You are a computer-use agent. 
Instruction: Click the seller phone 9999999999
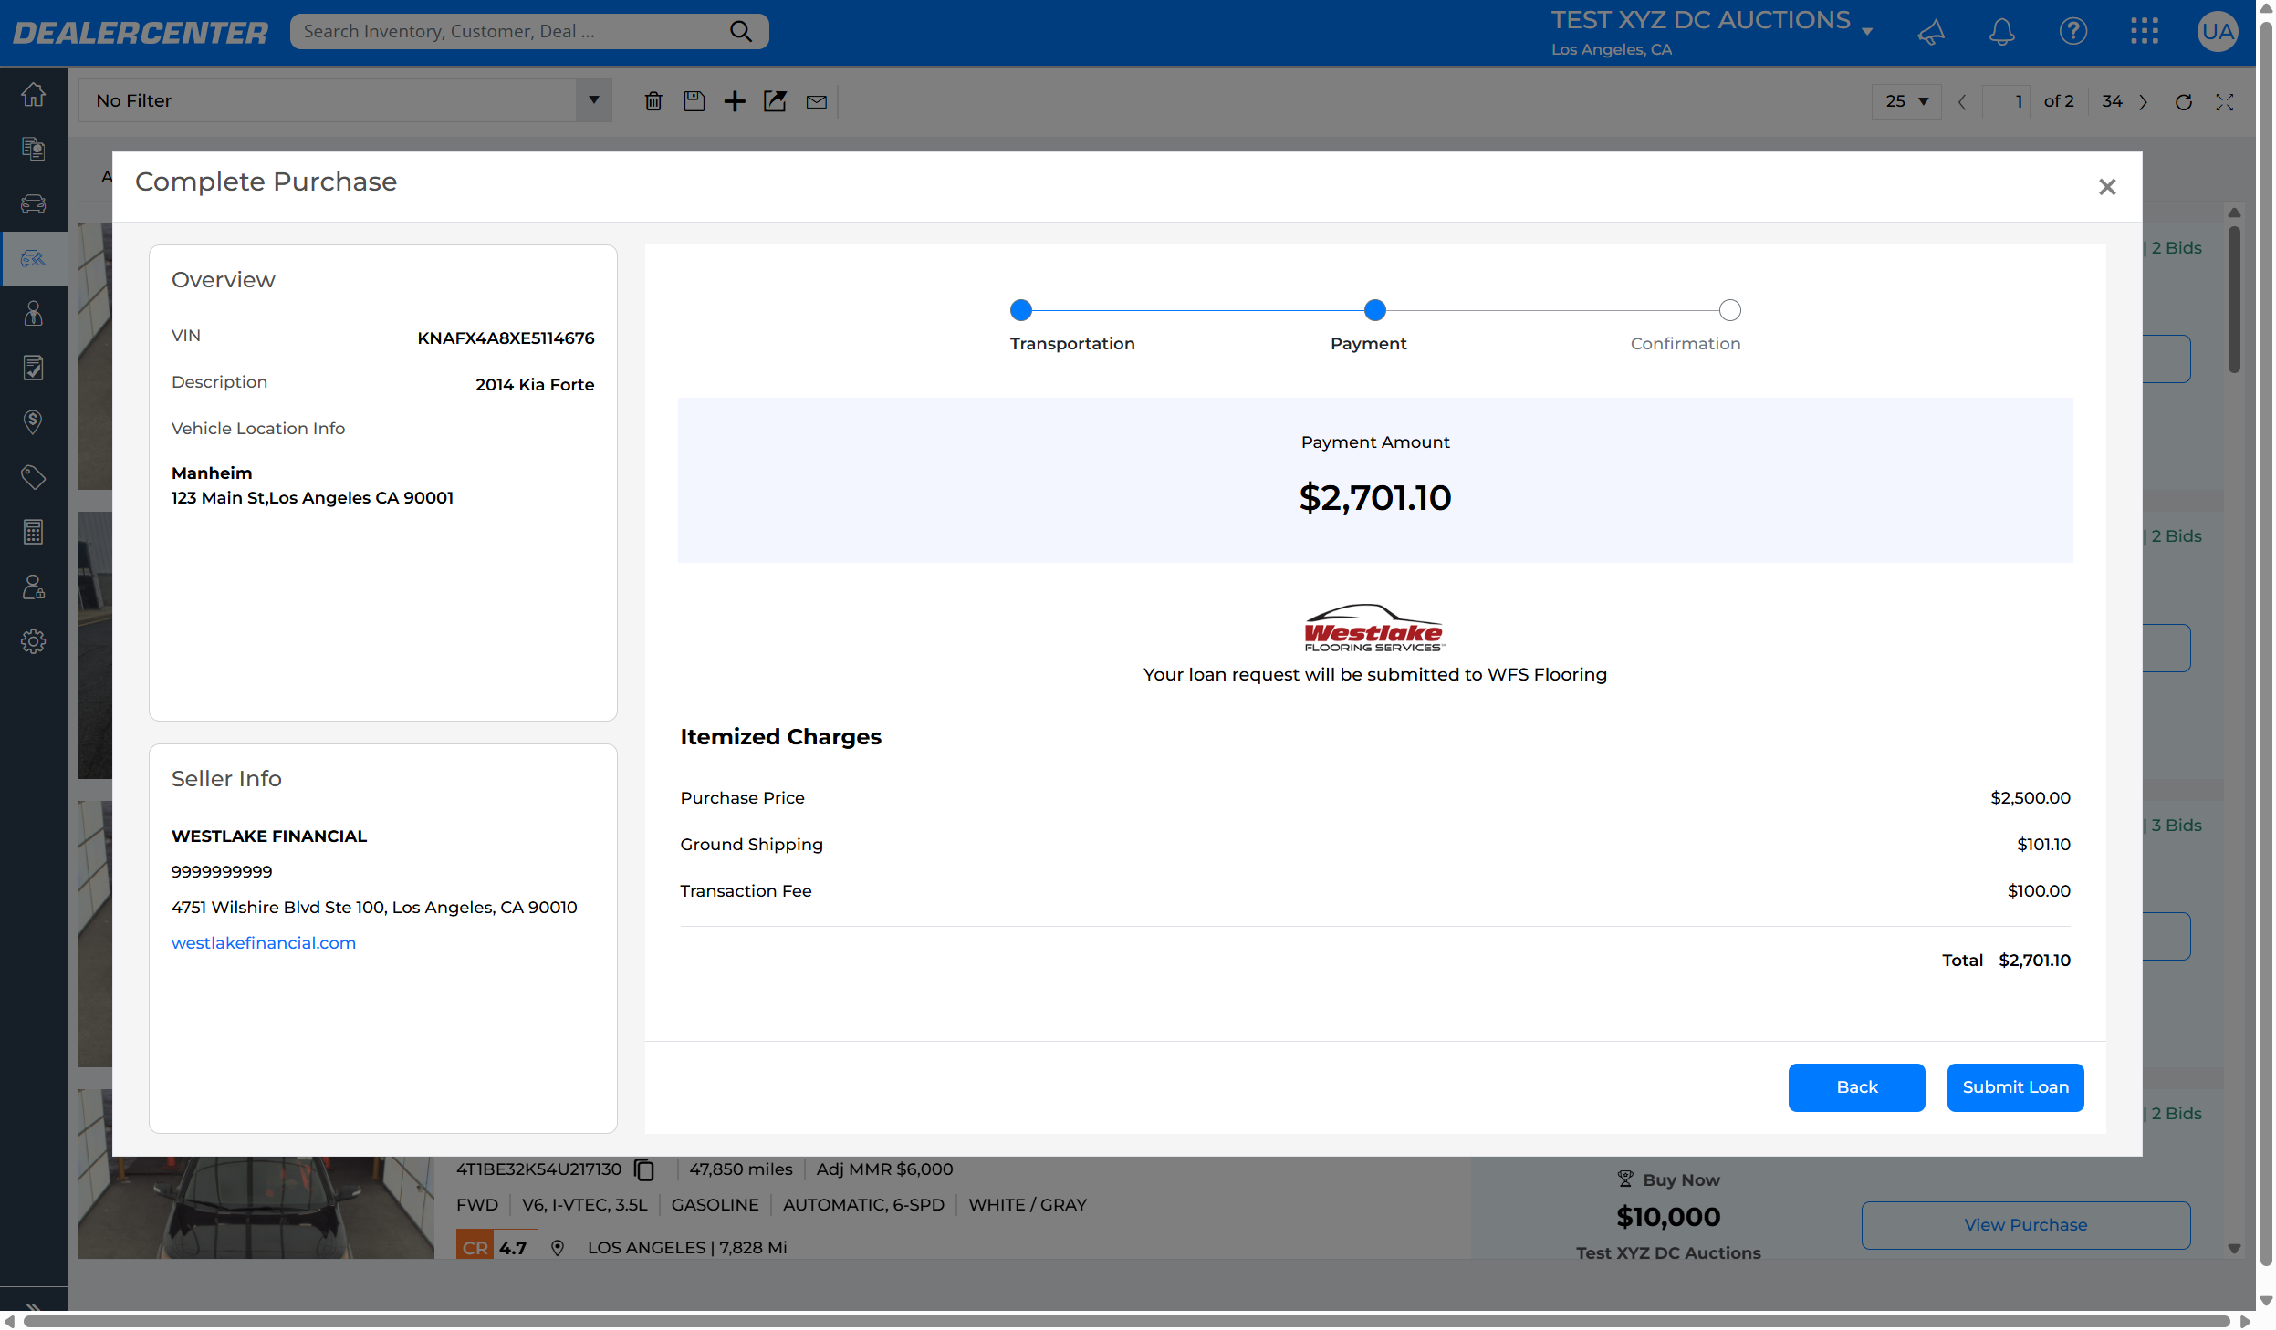click(x=222, y=872)
